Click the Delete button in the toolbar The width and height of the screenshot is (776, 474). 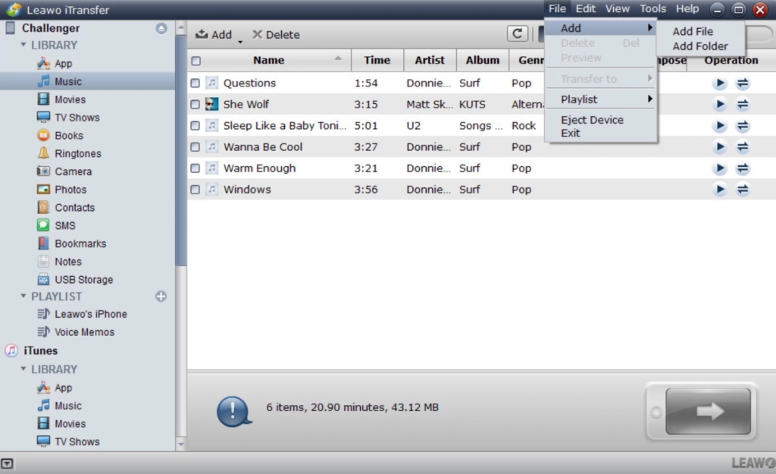276,35
